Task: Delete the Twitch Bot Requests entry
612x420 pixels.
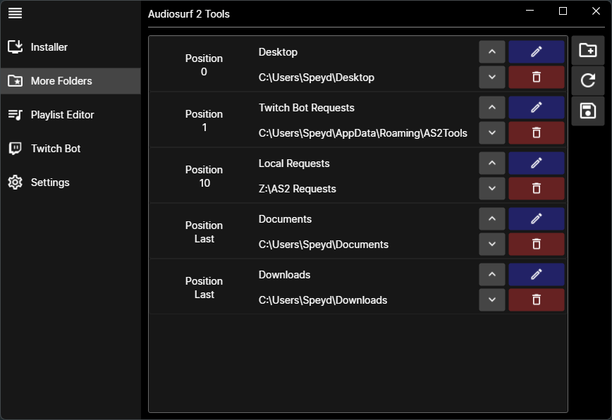Action: tap(537, 133)
